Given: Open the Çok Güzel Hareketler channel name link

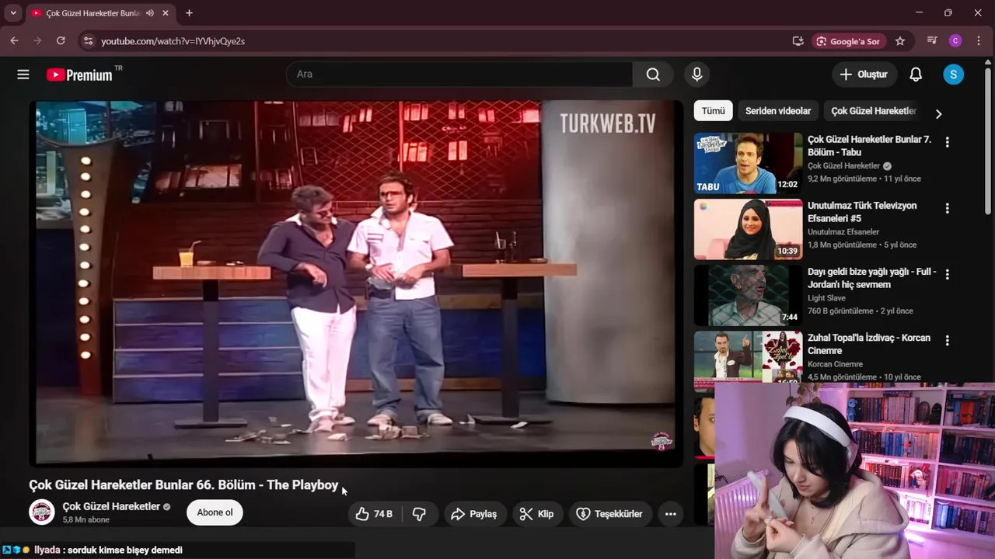Looking at the screenshot, I should 111,506.
